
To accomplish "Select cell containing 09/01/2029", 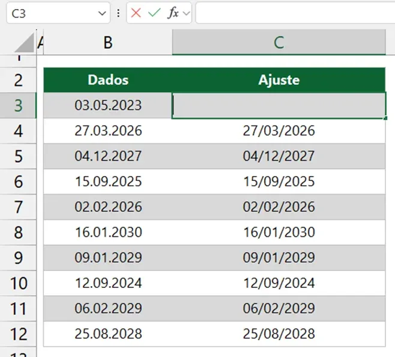I will click(x=279, y=258).
